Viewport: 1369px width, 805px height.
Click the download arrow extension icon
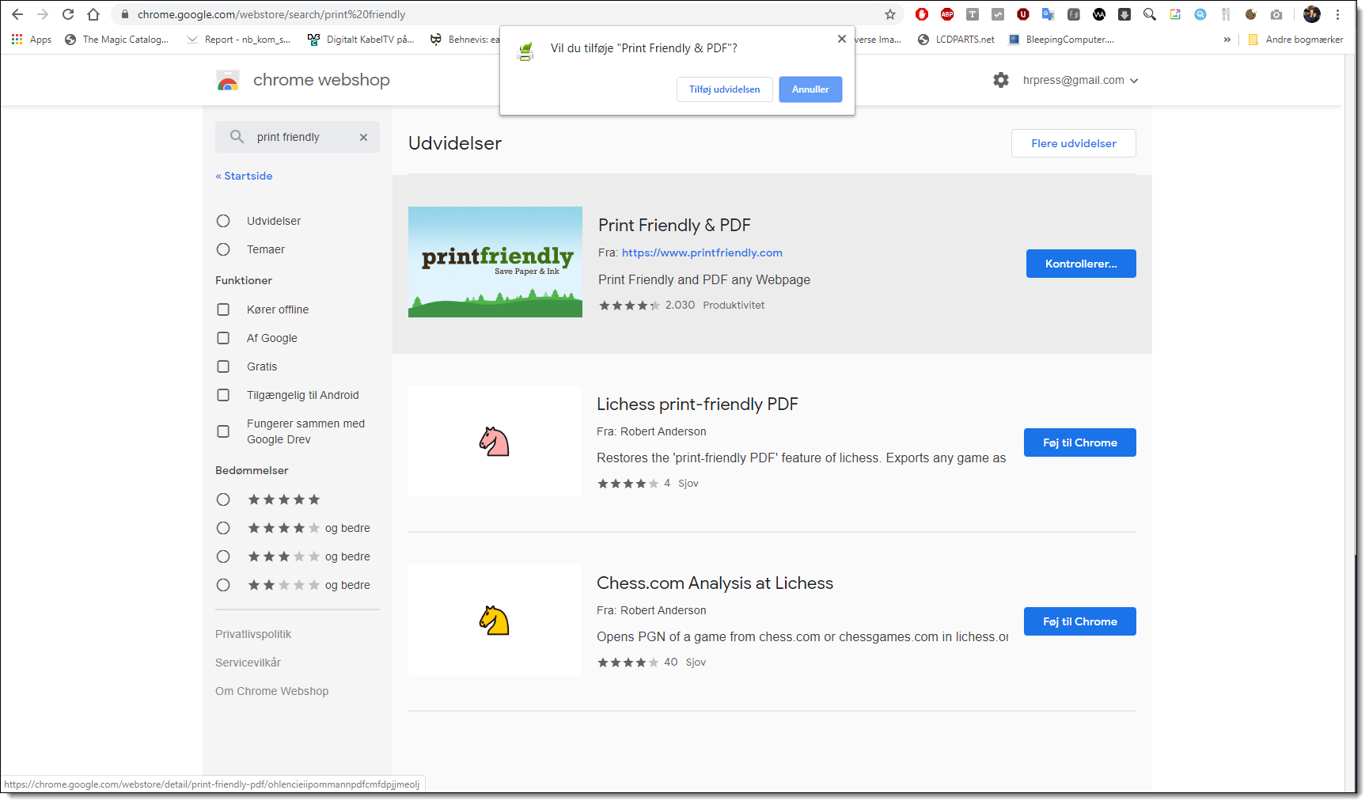[x=1124, y=14]
